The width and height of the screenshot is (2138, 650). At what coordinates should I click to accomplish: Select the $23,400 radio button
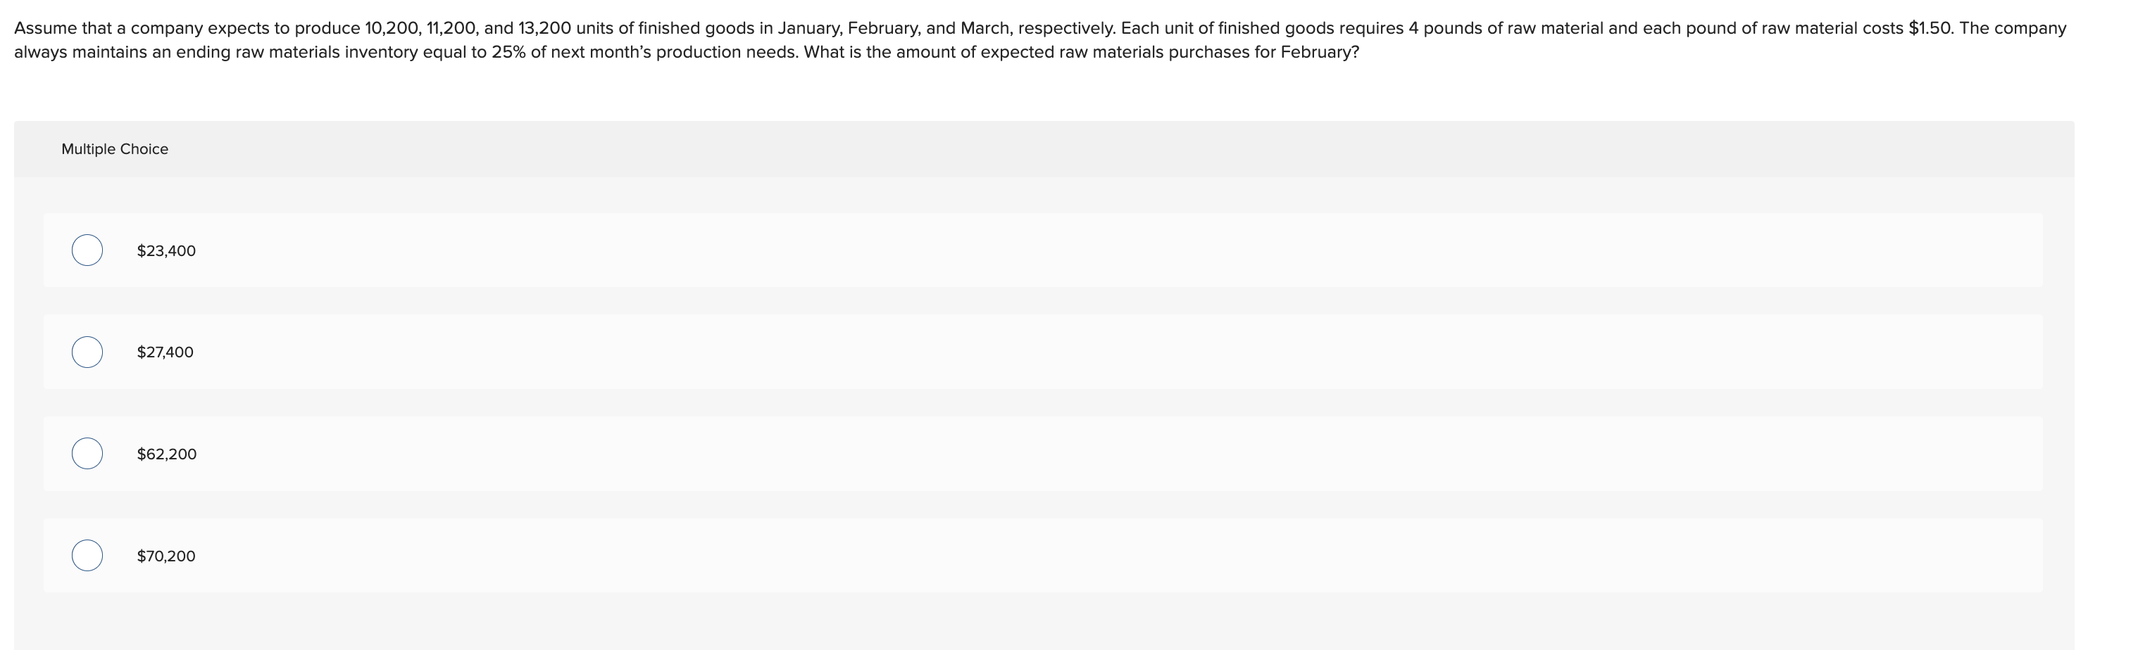87,250
